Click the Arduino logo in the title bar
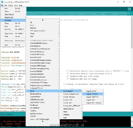The height and width of the screenshot is (128, 133). 2,2
